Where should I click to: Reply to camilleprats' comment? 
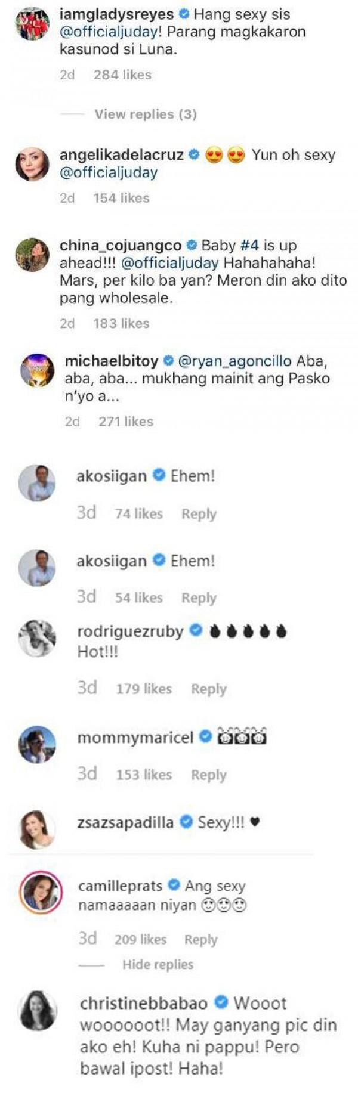(201, 939)
